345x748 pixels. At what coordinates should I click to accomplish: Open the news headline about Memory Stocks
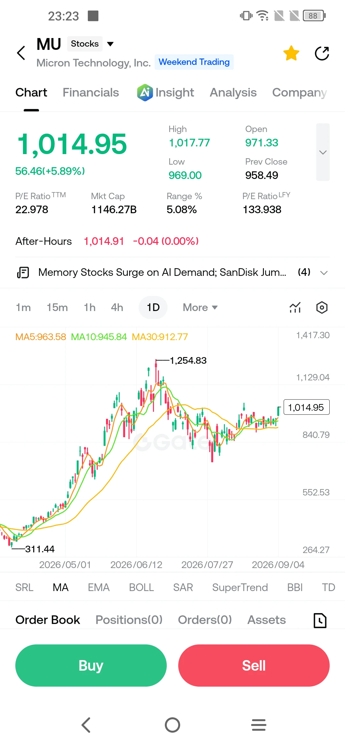[162, 272]
